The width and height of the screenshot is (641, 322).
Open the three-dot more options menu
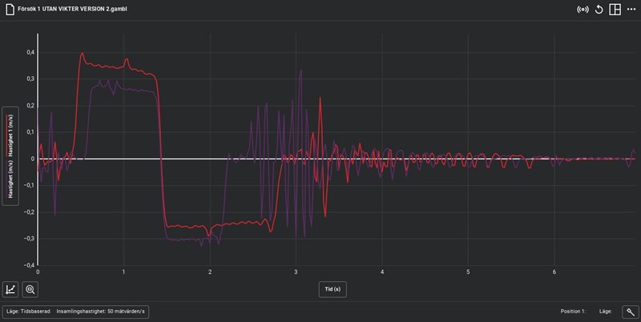point(631,10)
